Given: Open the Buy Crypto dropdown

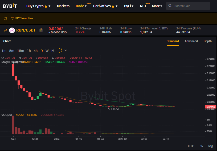Looking at the screenshot, I should tap(38, 6).
